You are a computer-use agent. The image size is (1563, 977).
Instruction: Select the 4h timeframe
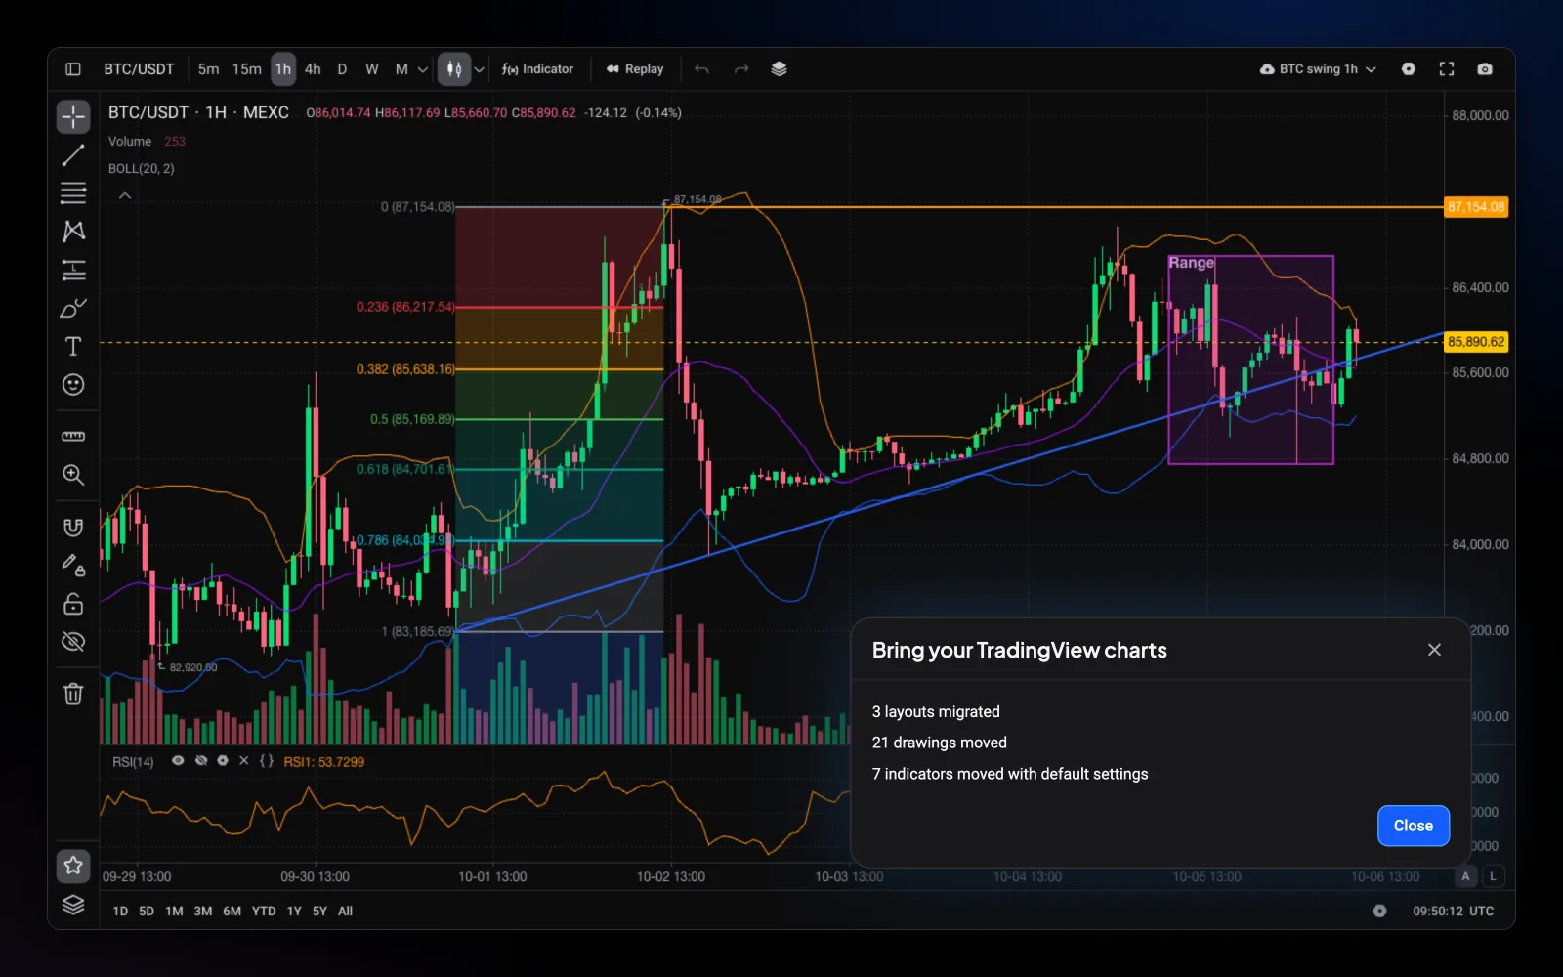(313, 69)
